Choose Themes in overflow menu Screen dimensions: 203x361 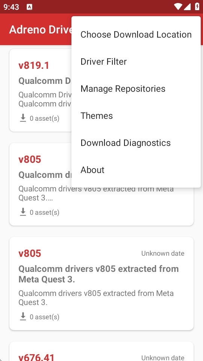point(136,115)
